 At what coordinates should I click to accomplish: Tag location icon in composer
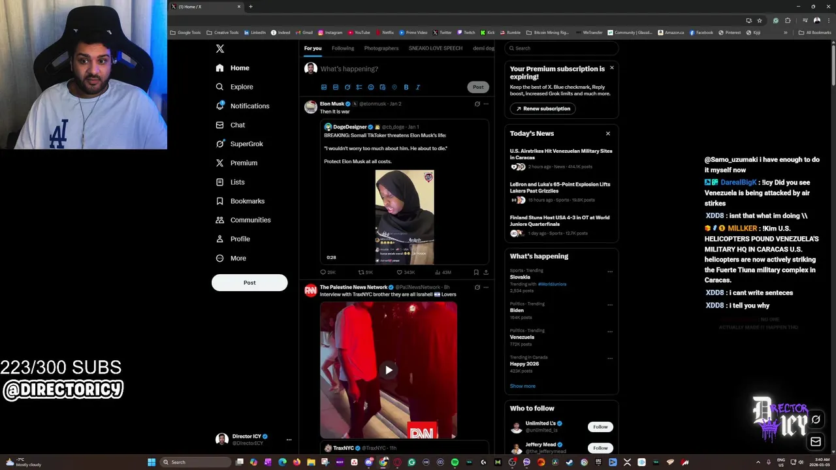click(x=394, y=87)
